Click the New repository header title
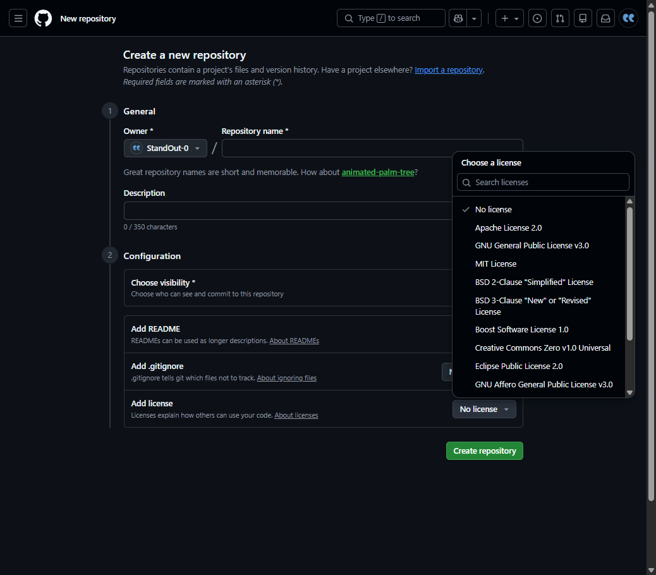Viewport: 656px width, 575px height. [x=88, y=18]
